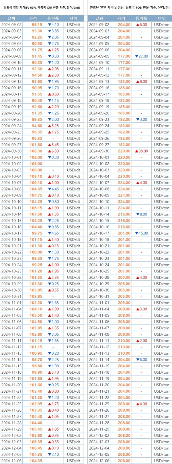Select the blue down arrow 15.00 change cell

point(141,233)
